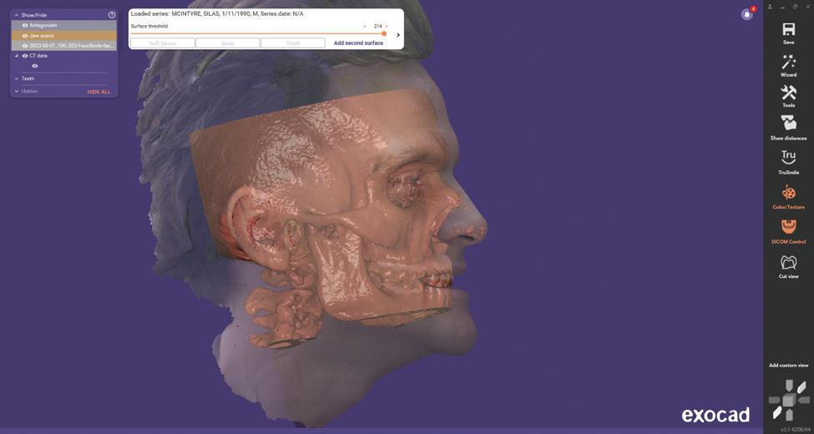Select the right view cube face
This screenshot has width=814, height=434.
pos(804,401)
